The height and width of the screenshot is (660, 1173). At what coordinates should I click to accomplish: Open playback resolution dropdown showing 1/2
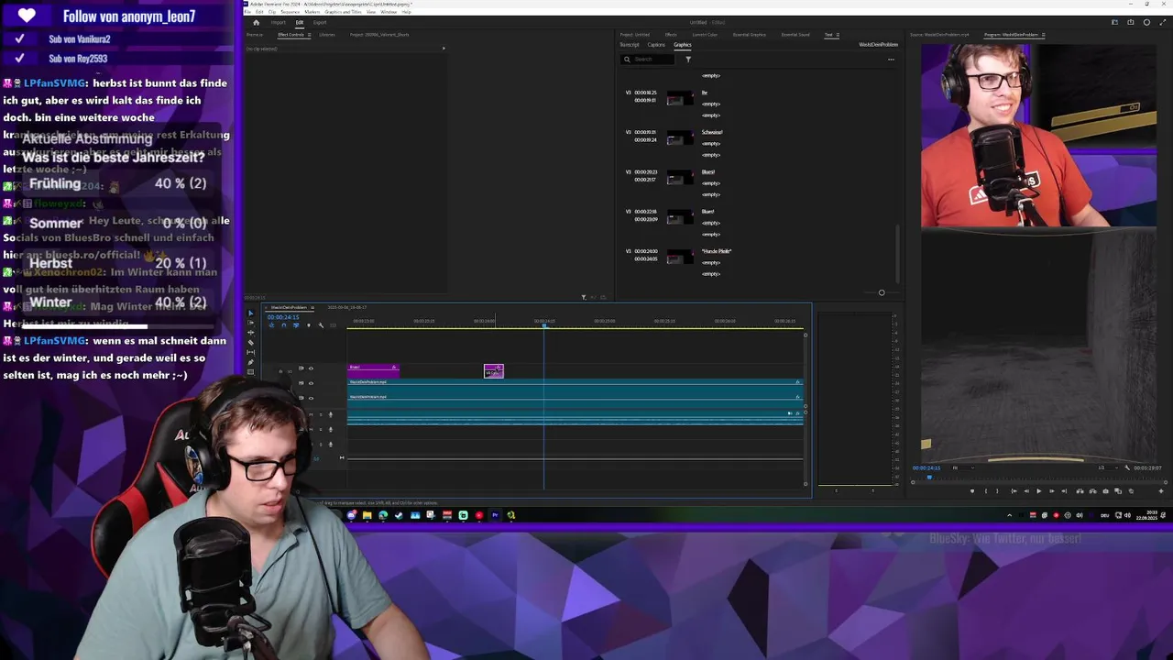(x=1108, y=467)
